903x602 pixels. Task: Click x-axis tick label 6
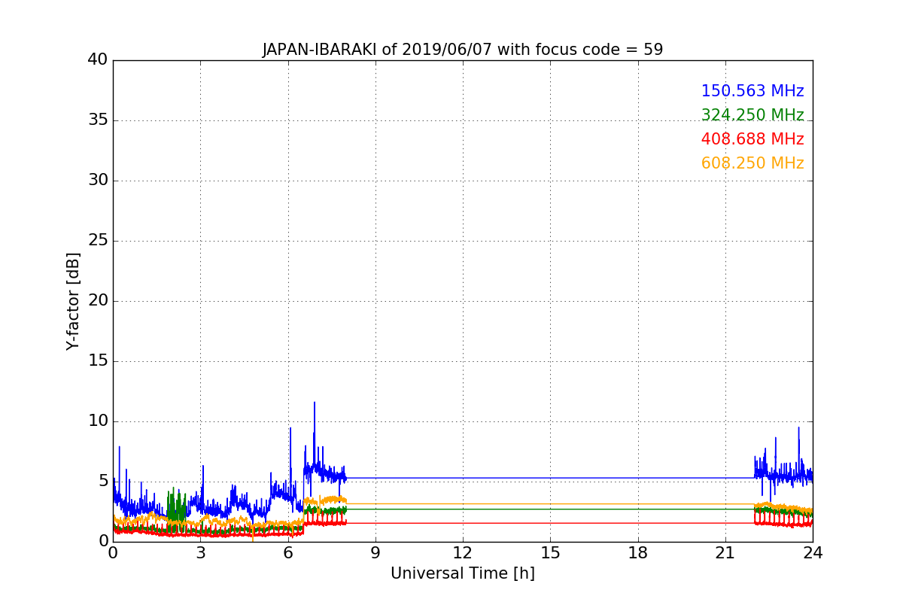(x=287, y=553)
